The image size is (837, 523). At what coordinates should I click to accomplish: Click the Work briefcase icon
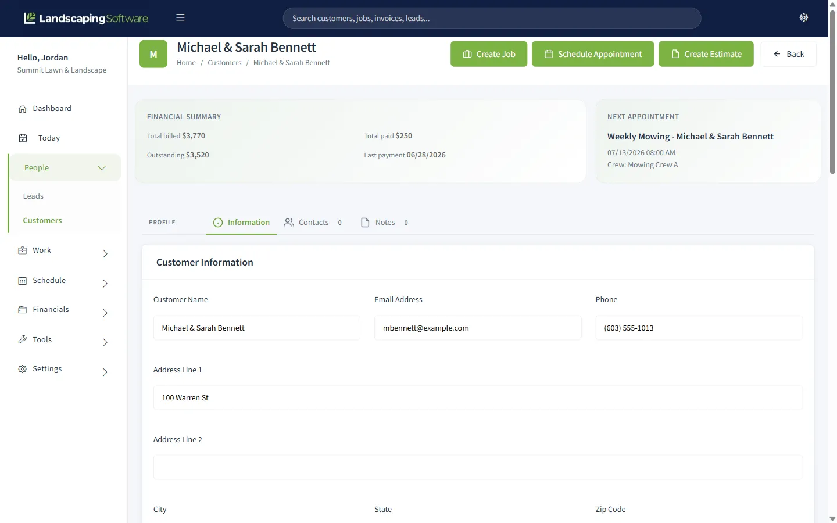pyautogui.click(x=23, y=250)
